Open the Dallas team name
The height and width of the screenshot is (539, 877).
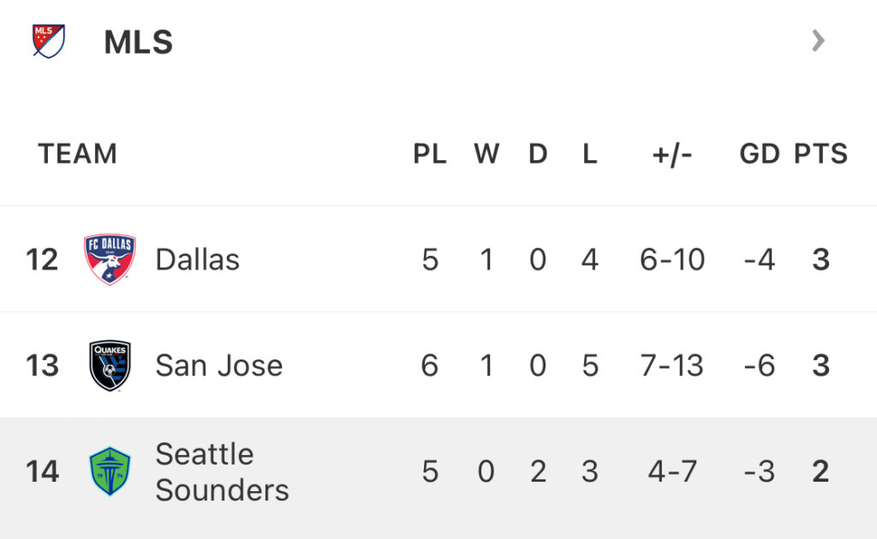tap(198, 260)
